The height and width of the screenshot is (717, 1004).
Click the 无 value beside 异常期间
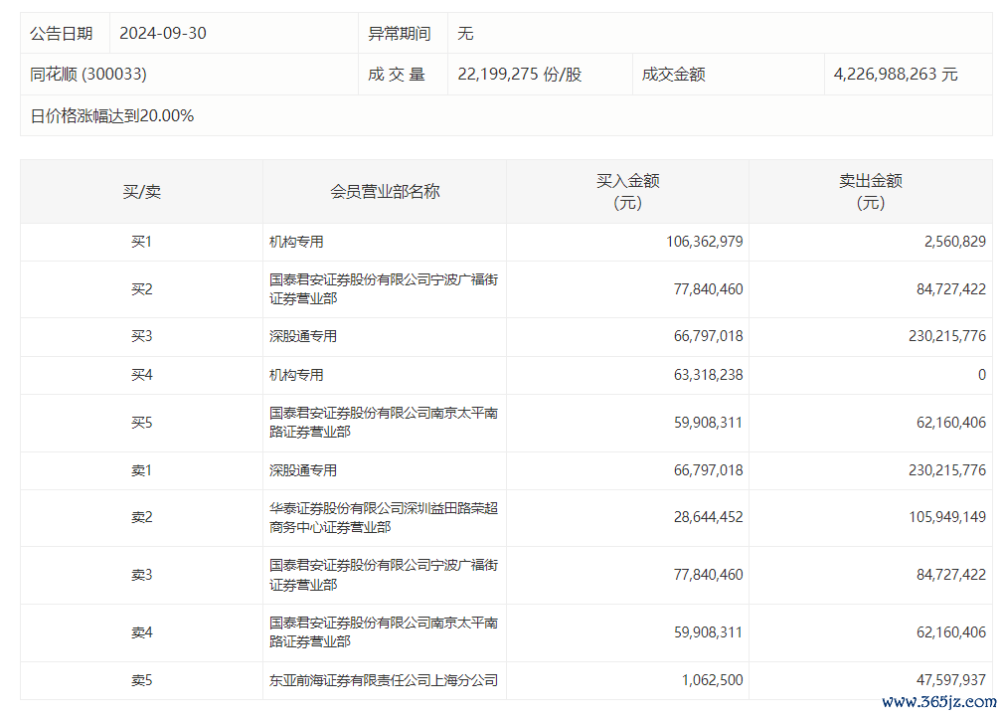(465, 34)
